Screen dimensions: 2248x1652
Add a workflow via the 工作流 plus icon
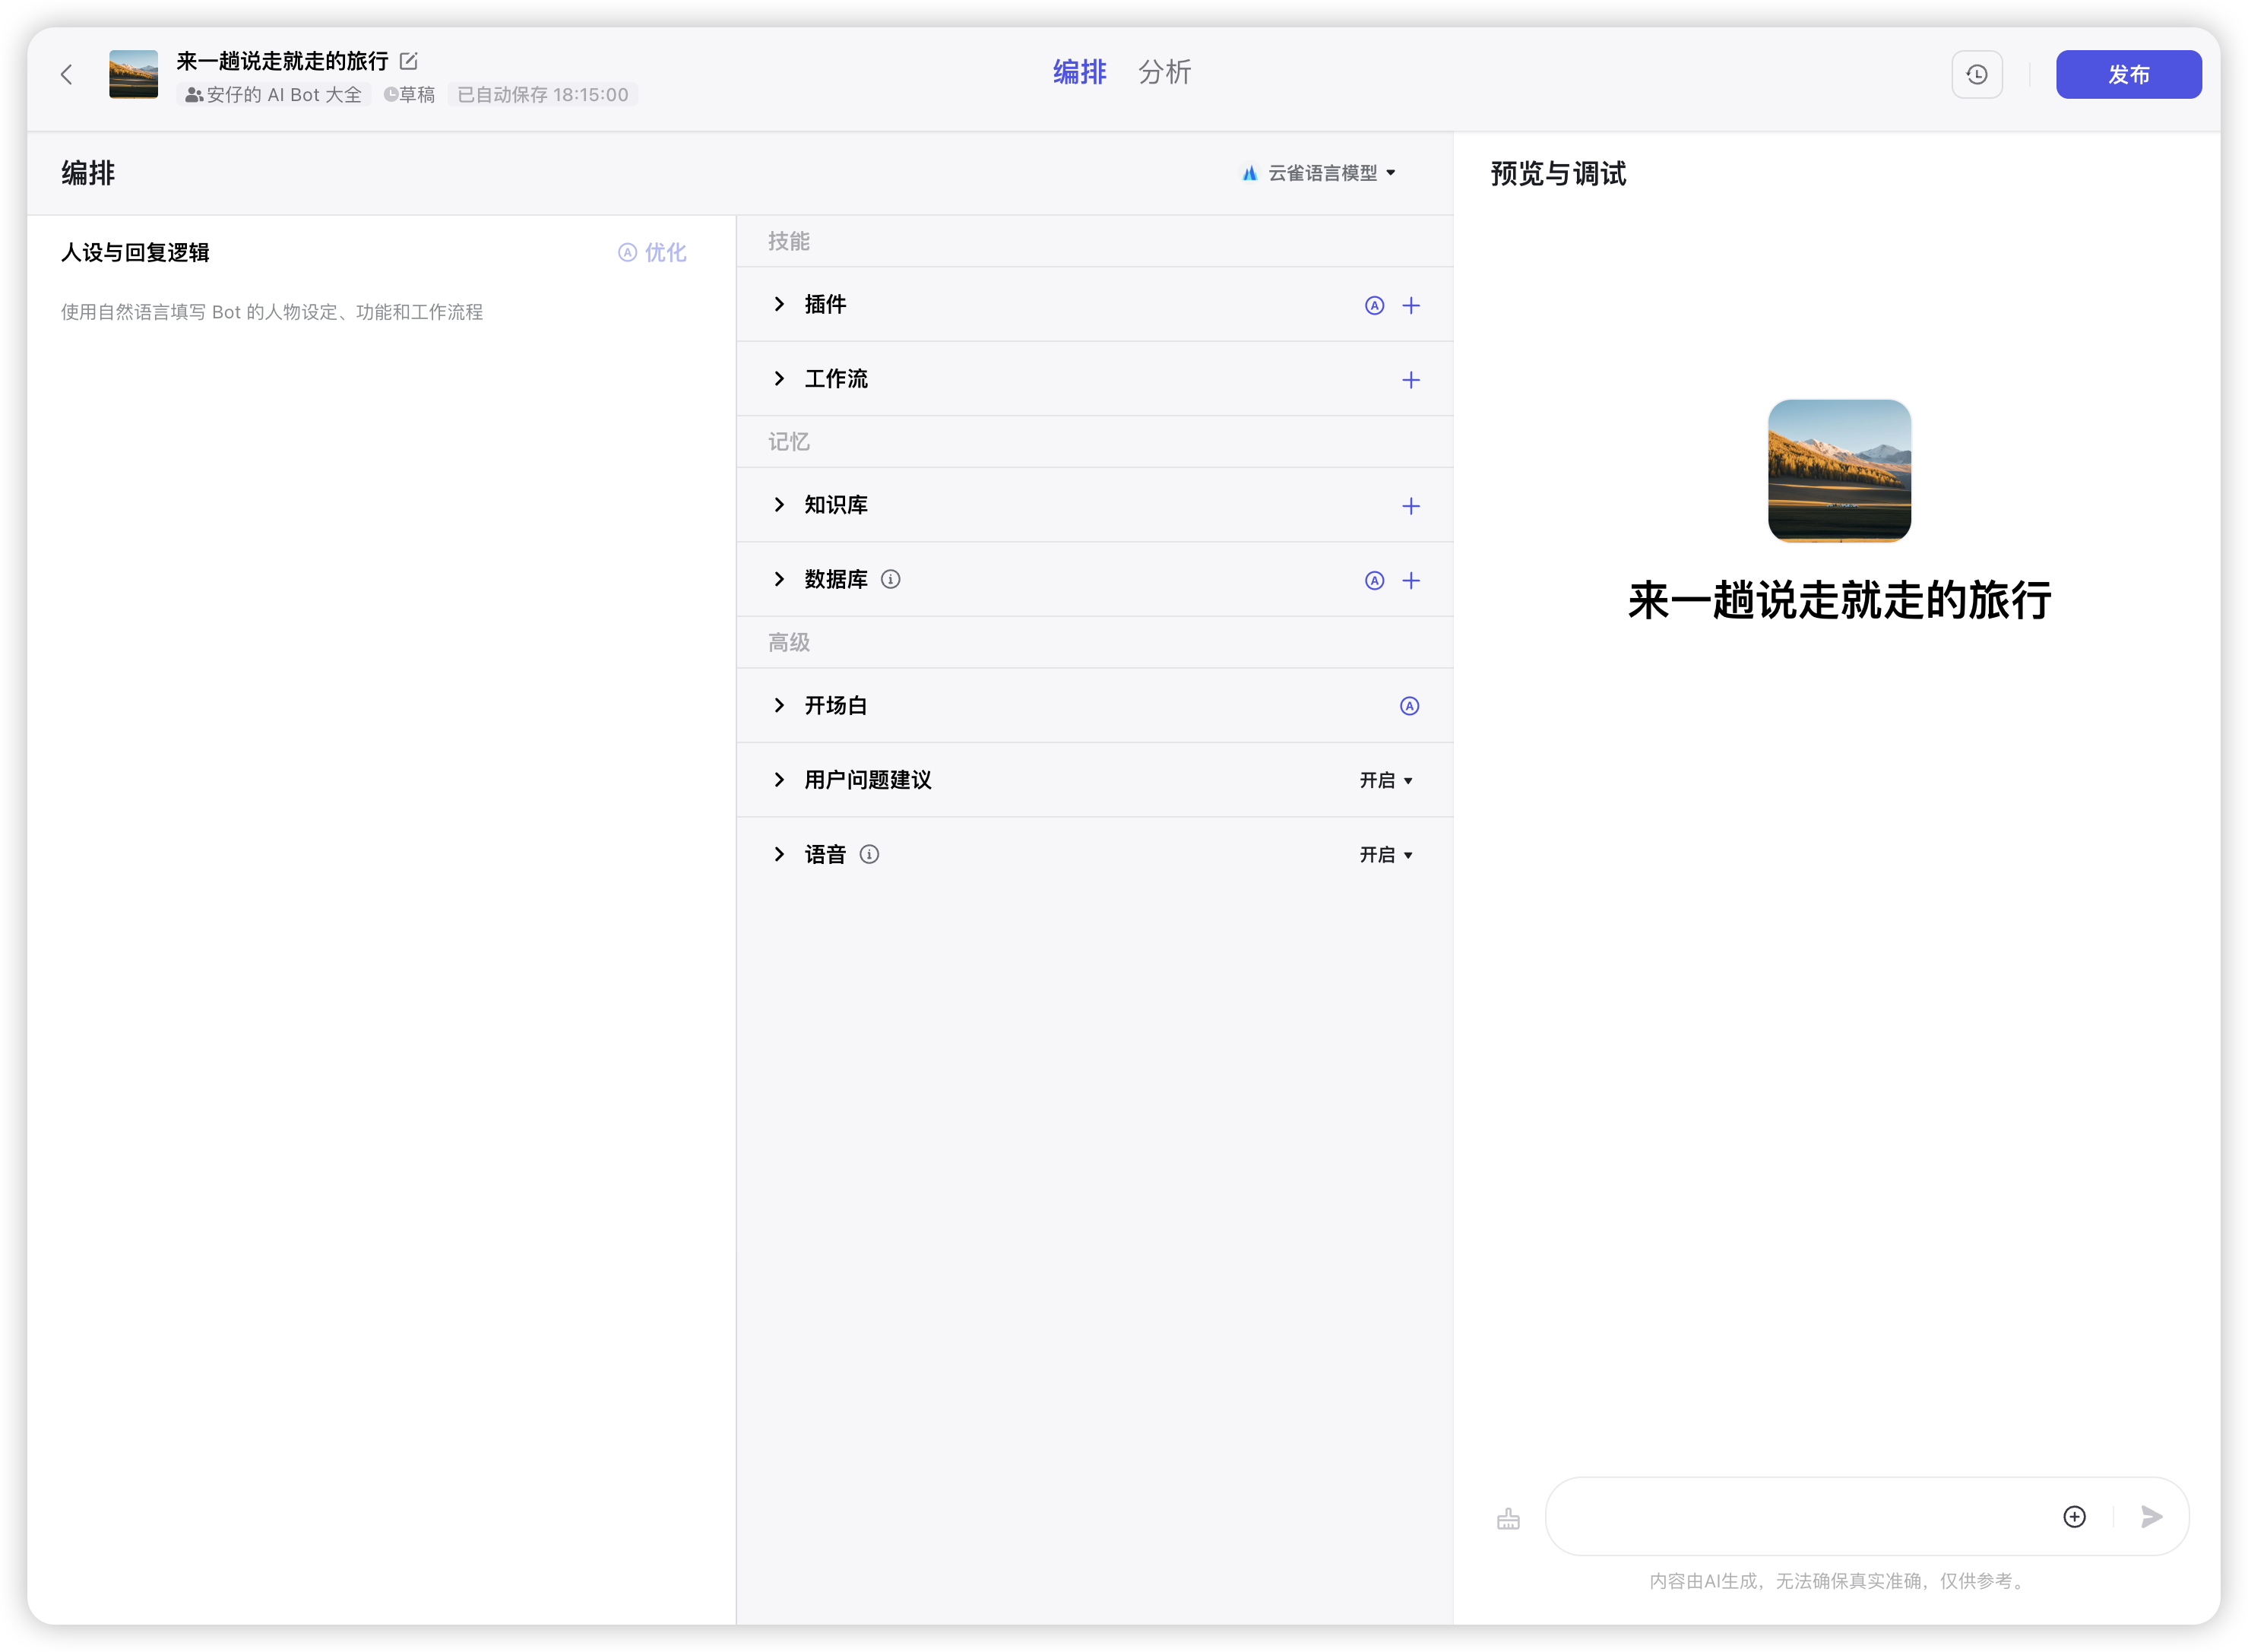click(x=1410, y=380)
